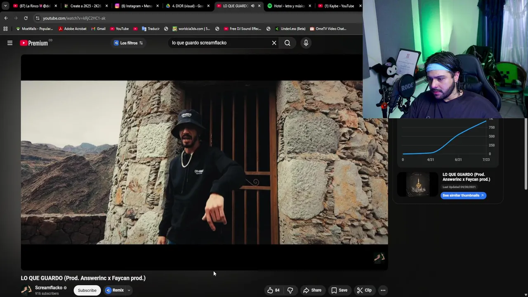The image size is (528, 297).
Task: Like the video with thumbs up
Action: [273, 290]
